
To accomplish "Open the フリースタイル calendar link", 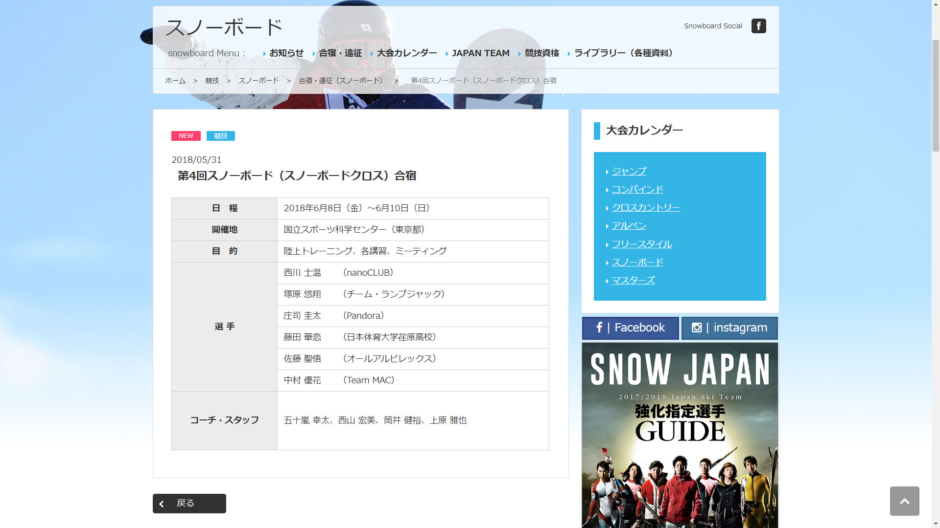I will click(641, 244).
